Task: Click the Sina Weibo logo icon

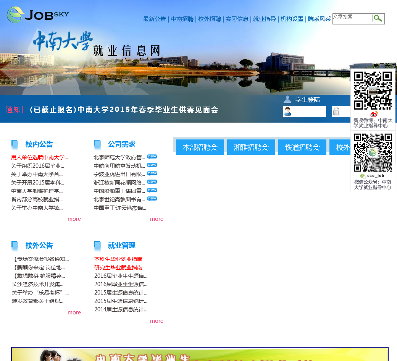Action: (x=374, y=114)
